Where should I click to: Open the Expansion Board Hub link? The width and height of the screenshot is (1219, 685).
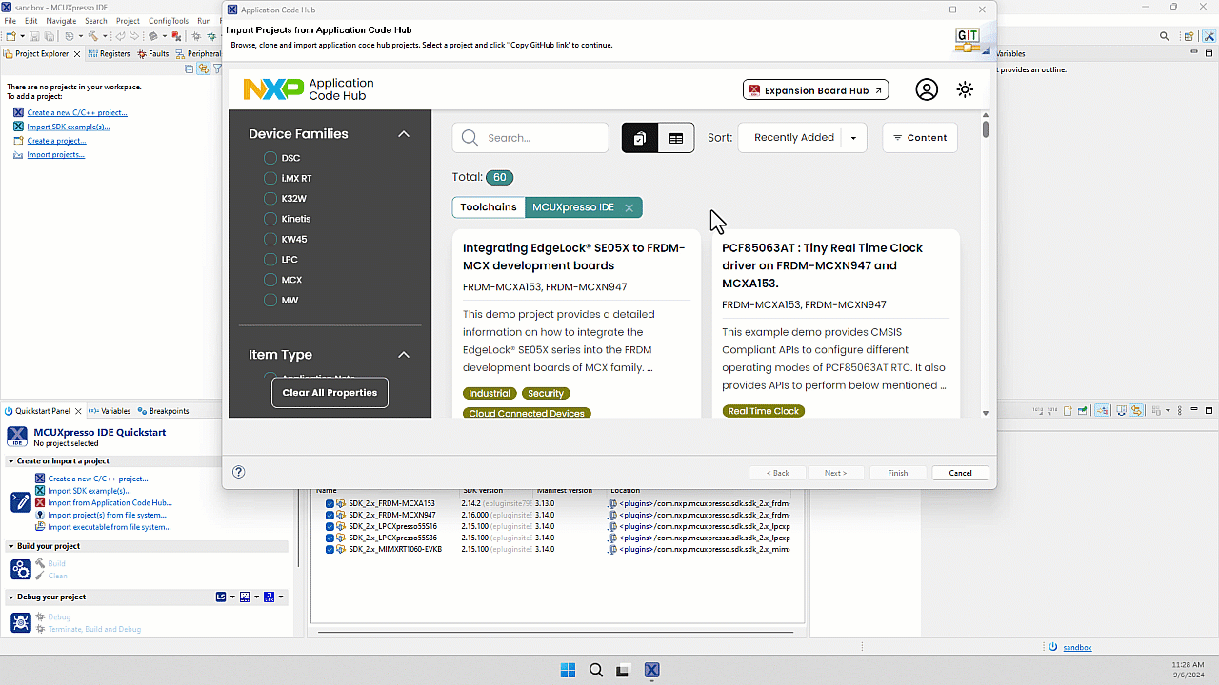pyautogui.click(x=815, y=90)
